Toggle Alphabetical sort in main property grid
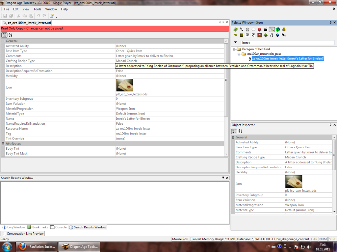 coord(10,35)
